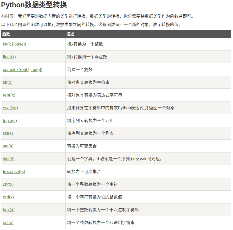
Task: Open the float(x) function link
Action: coord(9,57)
